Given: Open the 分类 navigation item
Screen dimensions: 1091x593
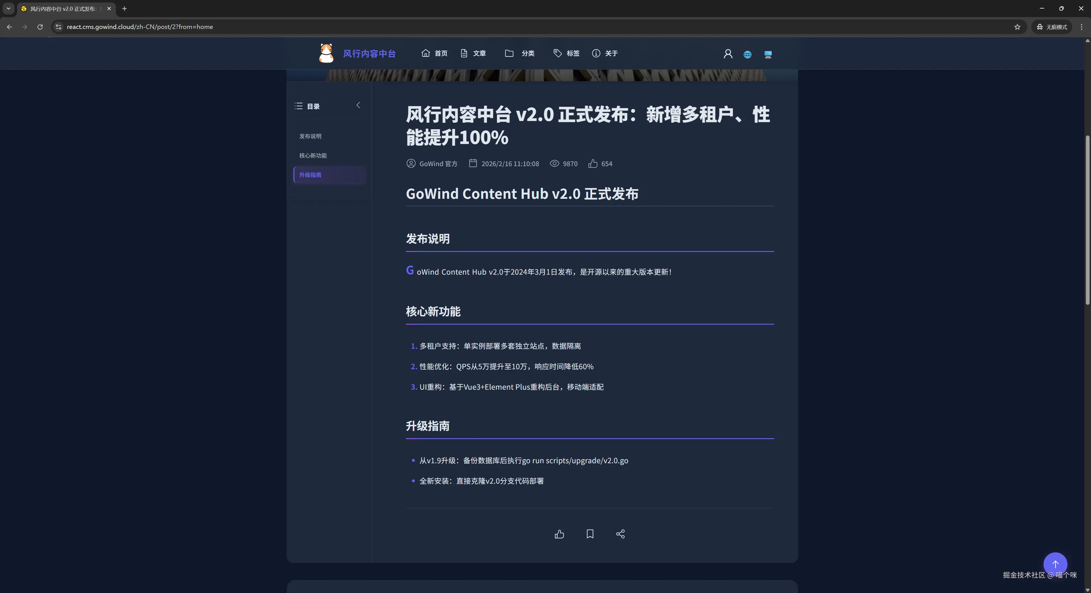Looking at the screenshot, I should click(520, 53).
